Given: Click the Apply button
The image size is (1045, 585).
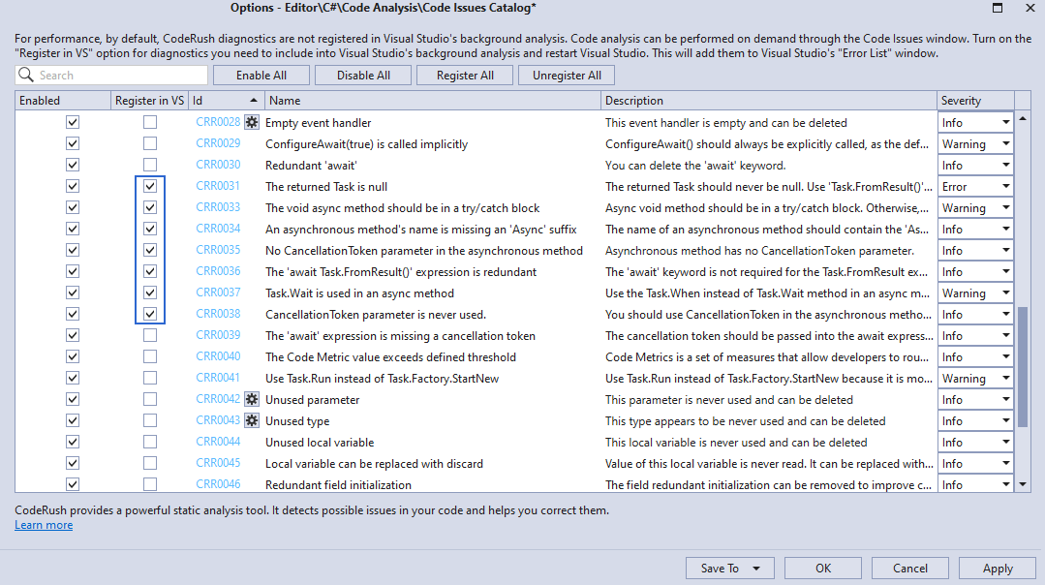Looking at the screenshot, I should 997,568.
